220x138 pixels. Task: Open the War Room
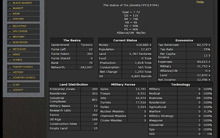pyautogui.click(x=23, y=42)
